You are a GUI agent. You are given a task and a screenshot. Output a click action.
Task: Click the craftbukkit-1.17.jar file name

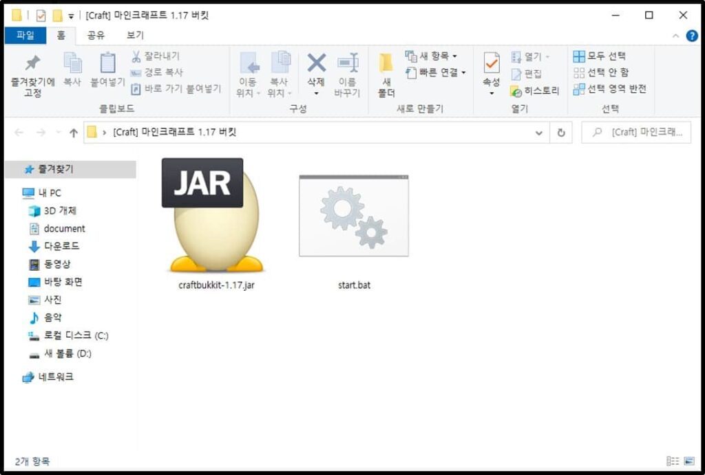216,285
